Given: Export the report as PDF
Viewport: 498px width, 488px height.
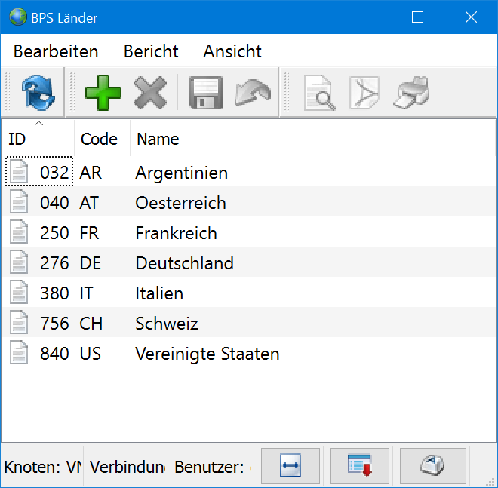Looking at the screenshot, I should [x=365, y=94].
